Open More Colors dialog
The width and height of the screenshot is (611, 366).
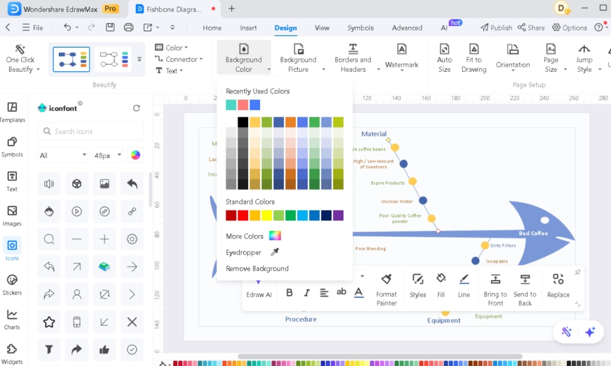click(253, 236)
